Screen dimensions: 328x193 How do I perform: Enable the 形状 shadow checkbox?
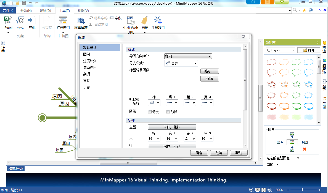click(x=168, y=112)
